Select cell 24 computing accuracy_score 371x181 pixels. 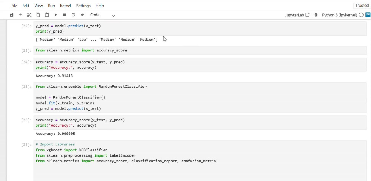tap(200, 65)
